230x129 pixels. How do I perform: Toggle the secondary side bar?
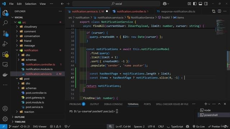click(206, 4)
